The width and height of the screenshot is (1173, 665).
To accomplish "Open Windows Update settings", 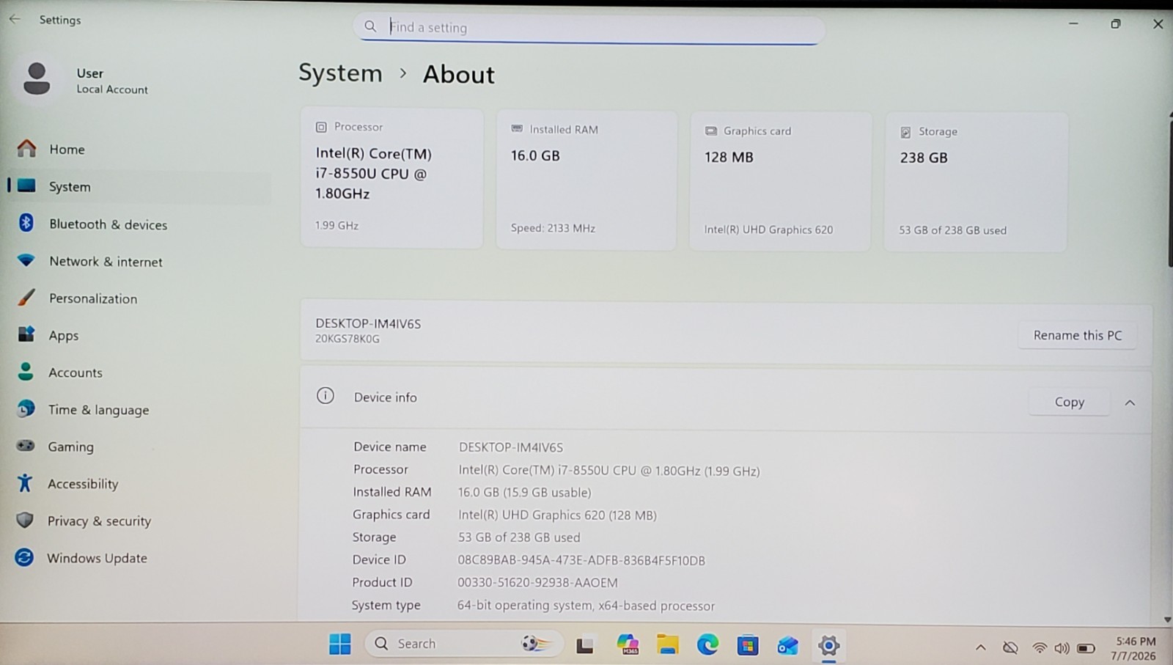I will point(139,558).
